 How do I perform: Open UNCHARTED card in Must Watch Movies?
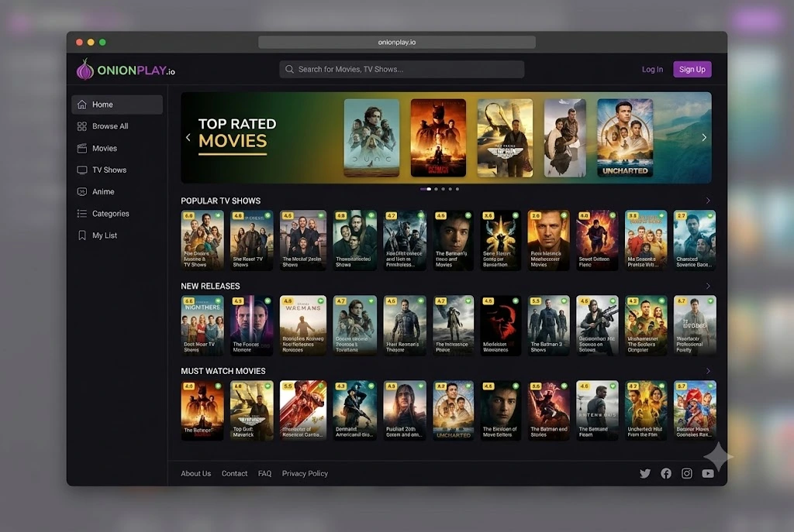click(453, 410)
